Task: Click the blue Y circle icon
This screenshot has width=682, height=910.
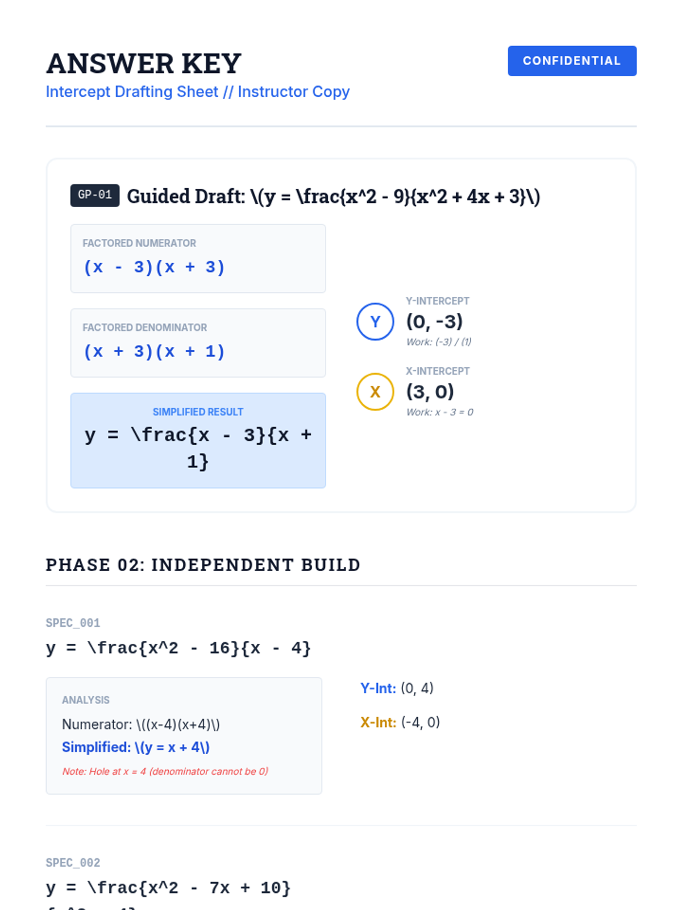Action: point(375,322)
